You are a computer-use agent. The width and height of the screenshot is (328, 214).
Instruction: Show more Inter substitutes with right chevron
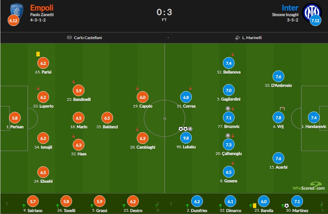point(322,204)
